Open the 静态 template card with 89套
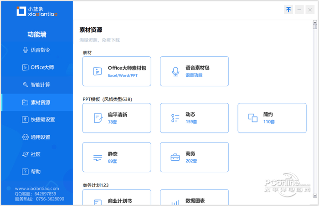Image resolution: width=319 pixels, height=206 pixels. point(117,157)
